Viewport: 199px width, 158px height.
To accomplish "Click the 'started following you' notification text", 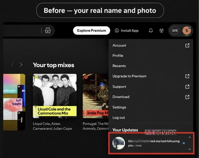I will [x=154, y=143].
